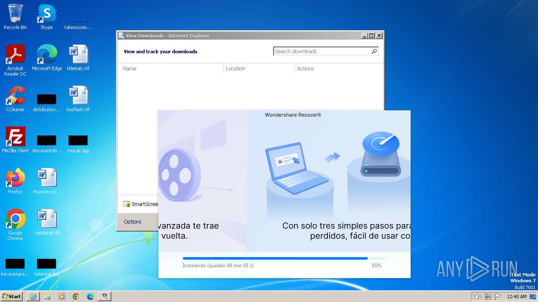538x302 pixels.
Task: Click the Chrome taskbar icon
Action: click(x=76, y=297)
